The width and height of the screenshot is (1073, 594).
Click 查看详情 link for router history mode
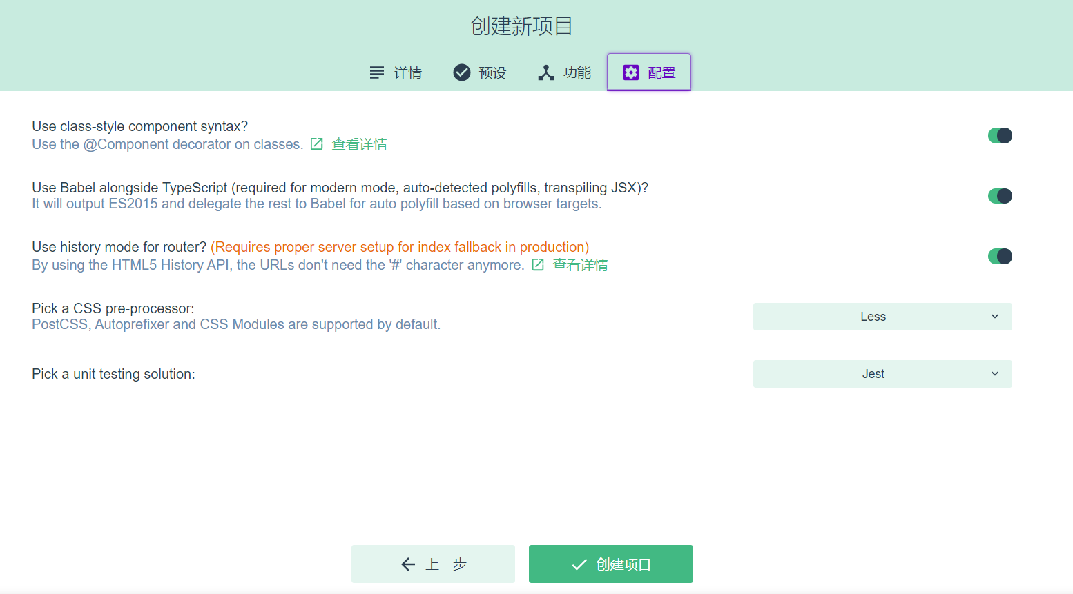[x=580, y=264]
